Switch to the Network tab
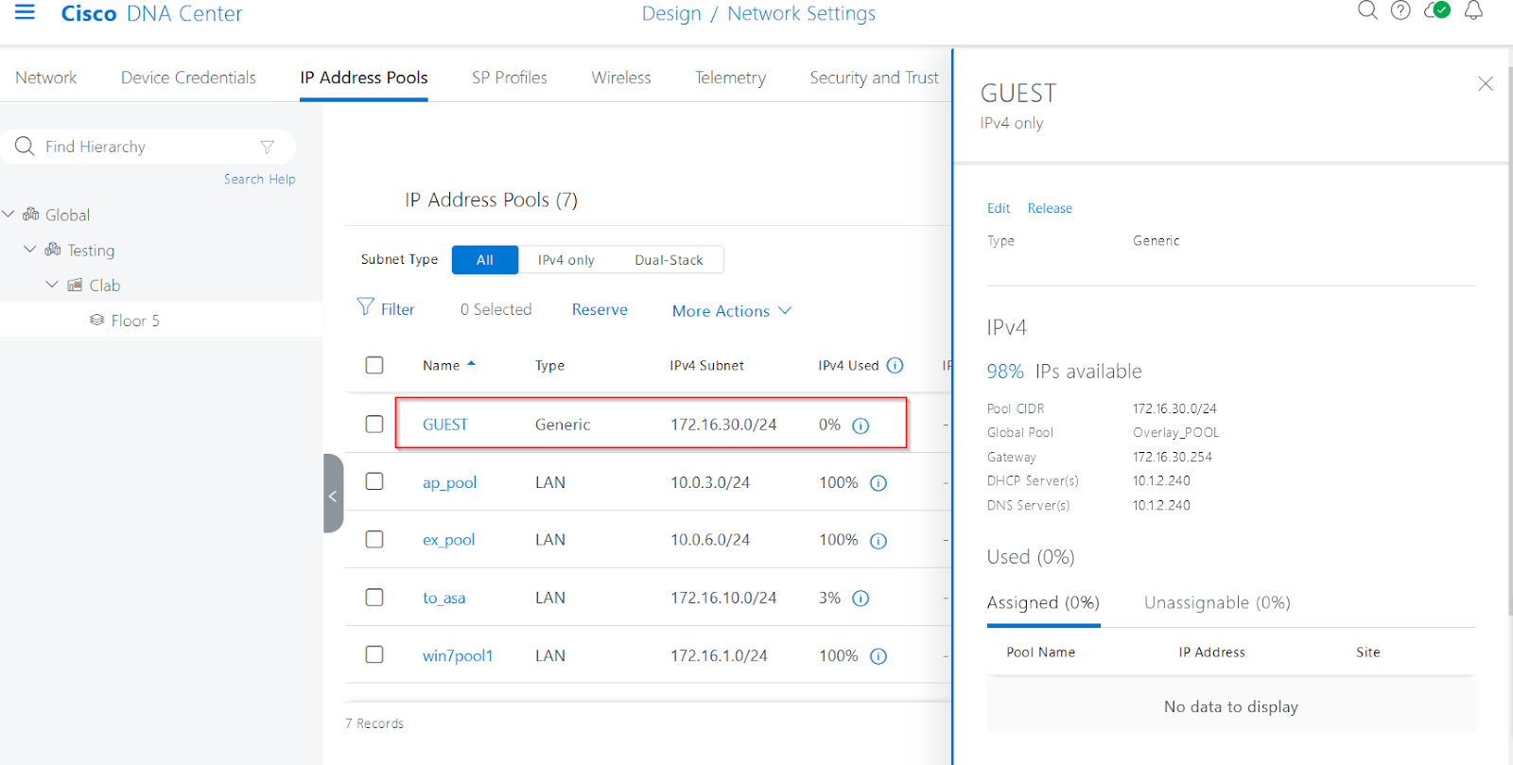This screenshot has width=1513, height=765. [x=46, y=78]
